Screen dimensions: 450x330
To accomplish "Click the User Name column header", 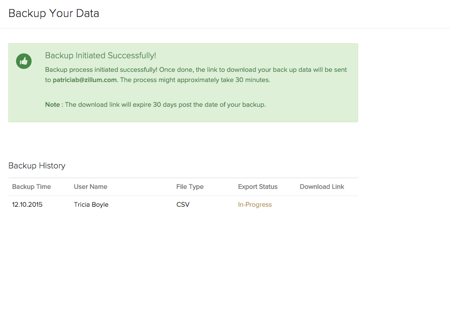I will 90,187.
